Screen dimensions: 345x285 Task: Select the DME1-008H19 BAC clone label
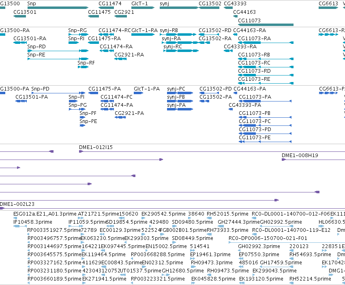coord(300,155)
